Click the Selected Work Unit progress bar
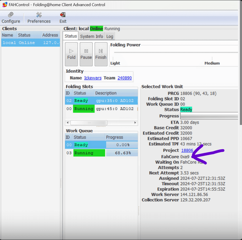Image resolution: width=242 pixels, height=240 pixels. tap(209, 116)
